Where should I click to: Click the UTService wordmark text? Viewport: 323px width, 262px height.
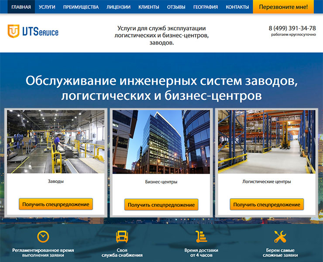pos(40,31)
